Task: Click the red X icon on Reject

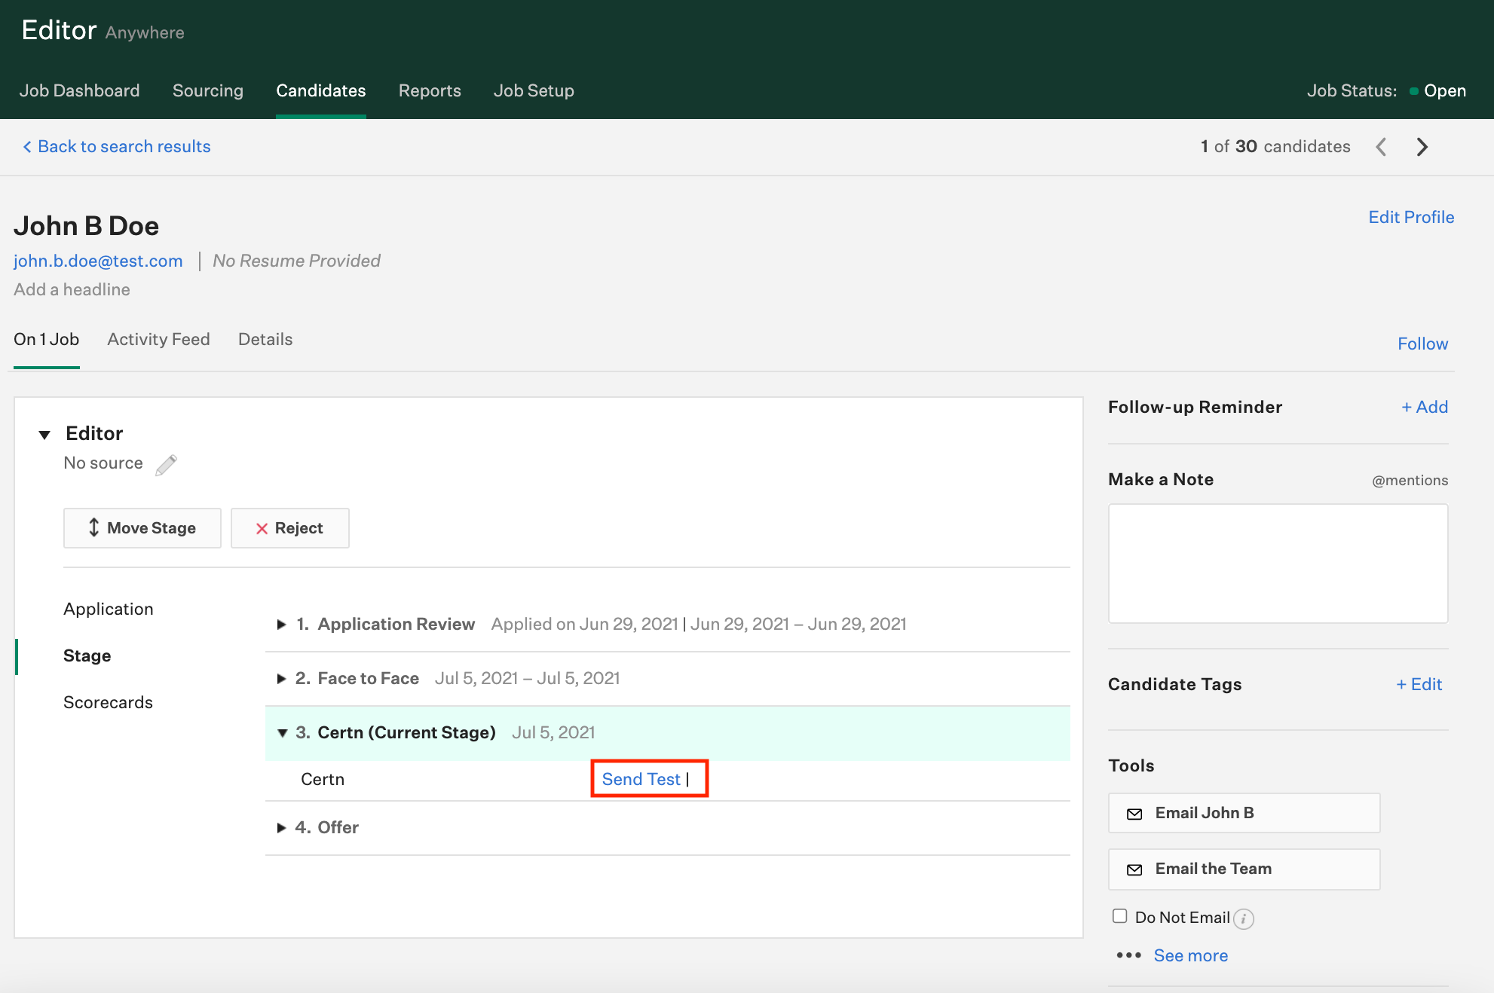Action: [262, 529]
